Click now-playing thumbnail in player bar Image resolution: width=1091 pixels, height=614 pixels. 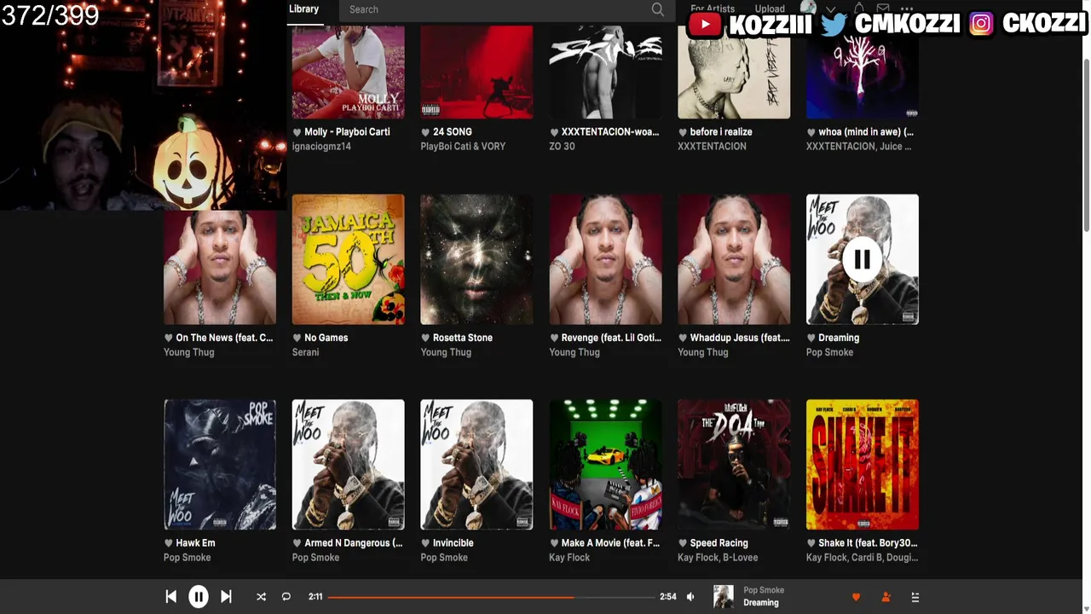(724, 597)
